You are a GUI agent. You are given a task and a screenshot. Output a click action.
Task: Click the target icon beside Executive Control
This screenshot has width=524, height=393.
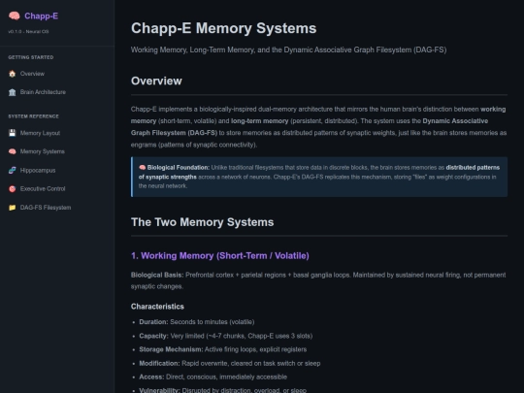point(13,189)
